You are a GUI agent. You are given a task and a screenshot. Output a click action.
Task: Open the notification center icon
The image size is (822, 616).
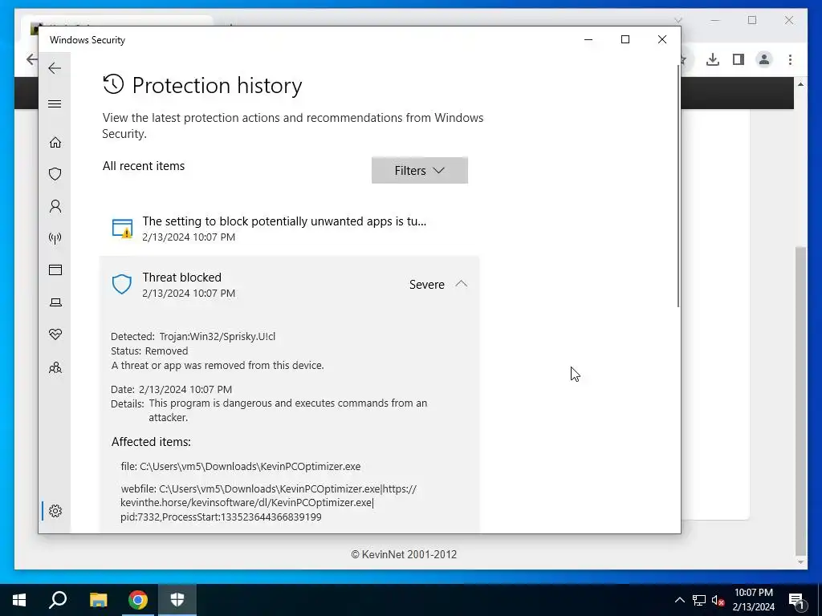coord(797,600)
